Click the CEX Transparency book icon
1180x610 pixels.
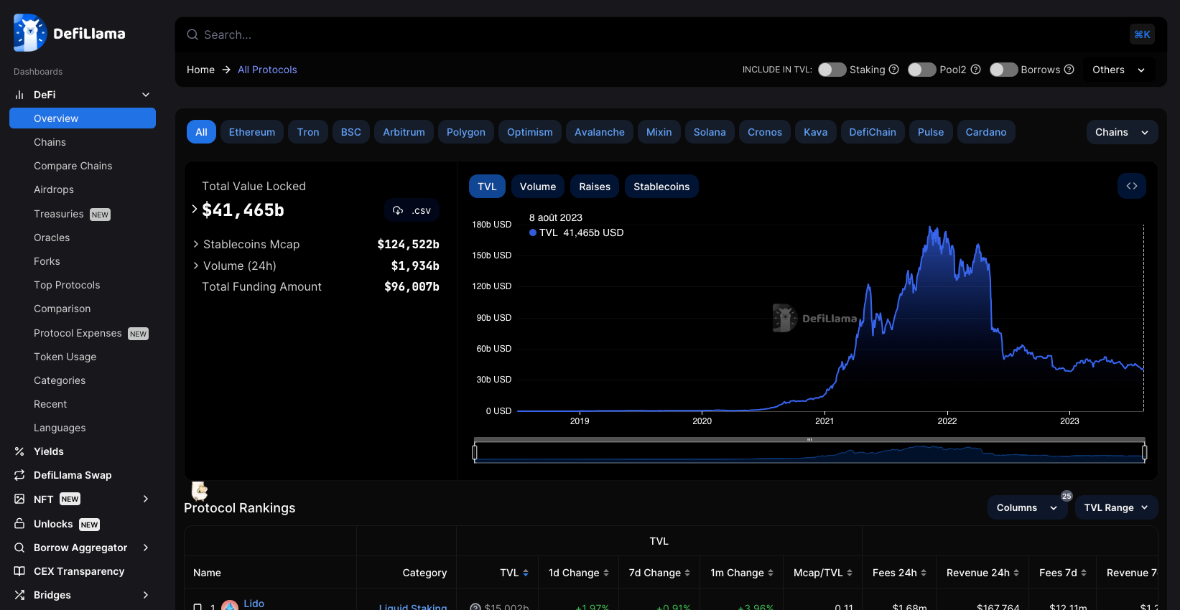(19, 571)
